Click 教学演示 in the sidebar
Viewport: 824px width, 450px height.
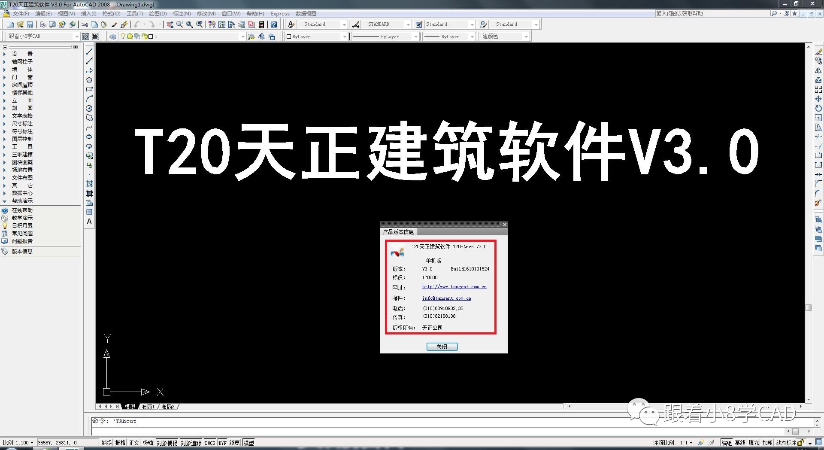22,218
